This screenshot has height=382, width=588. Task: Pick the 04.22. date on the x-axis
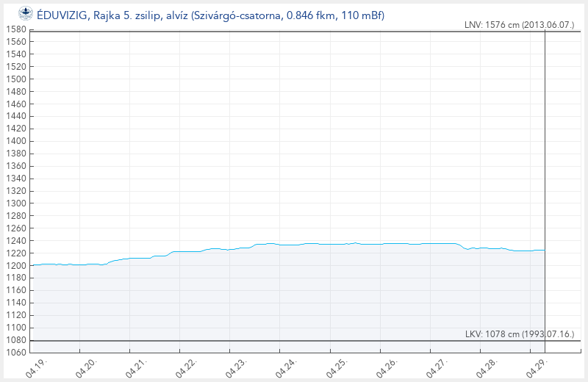click(x=186, y=367)
